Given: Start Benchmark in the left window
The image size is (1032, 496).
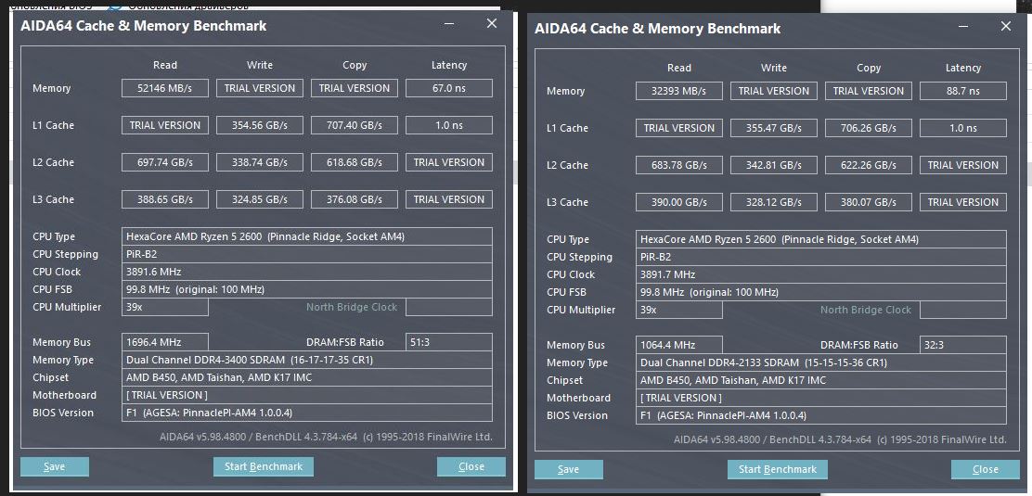Looking at the screenshot, I should coord(264,466).
